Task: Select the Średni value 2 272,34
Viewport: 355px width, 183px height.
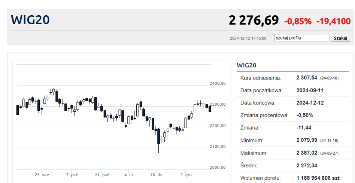Action: 307,165
